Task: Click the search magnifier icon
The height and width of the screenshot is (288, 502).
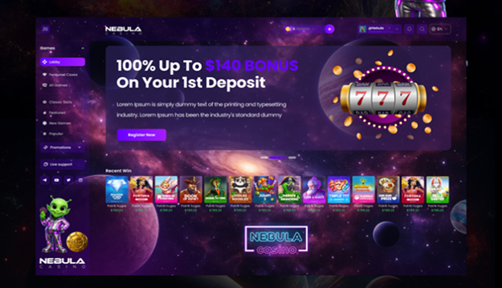Action: click(x=422, y=29)
